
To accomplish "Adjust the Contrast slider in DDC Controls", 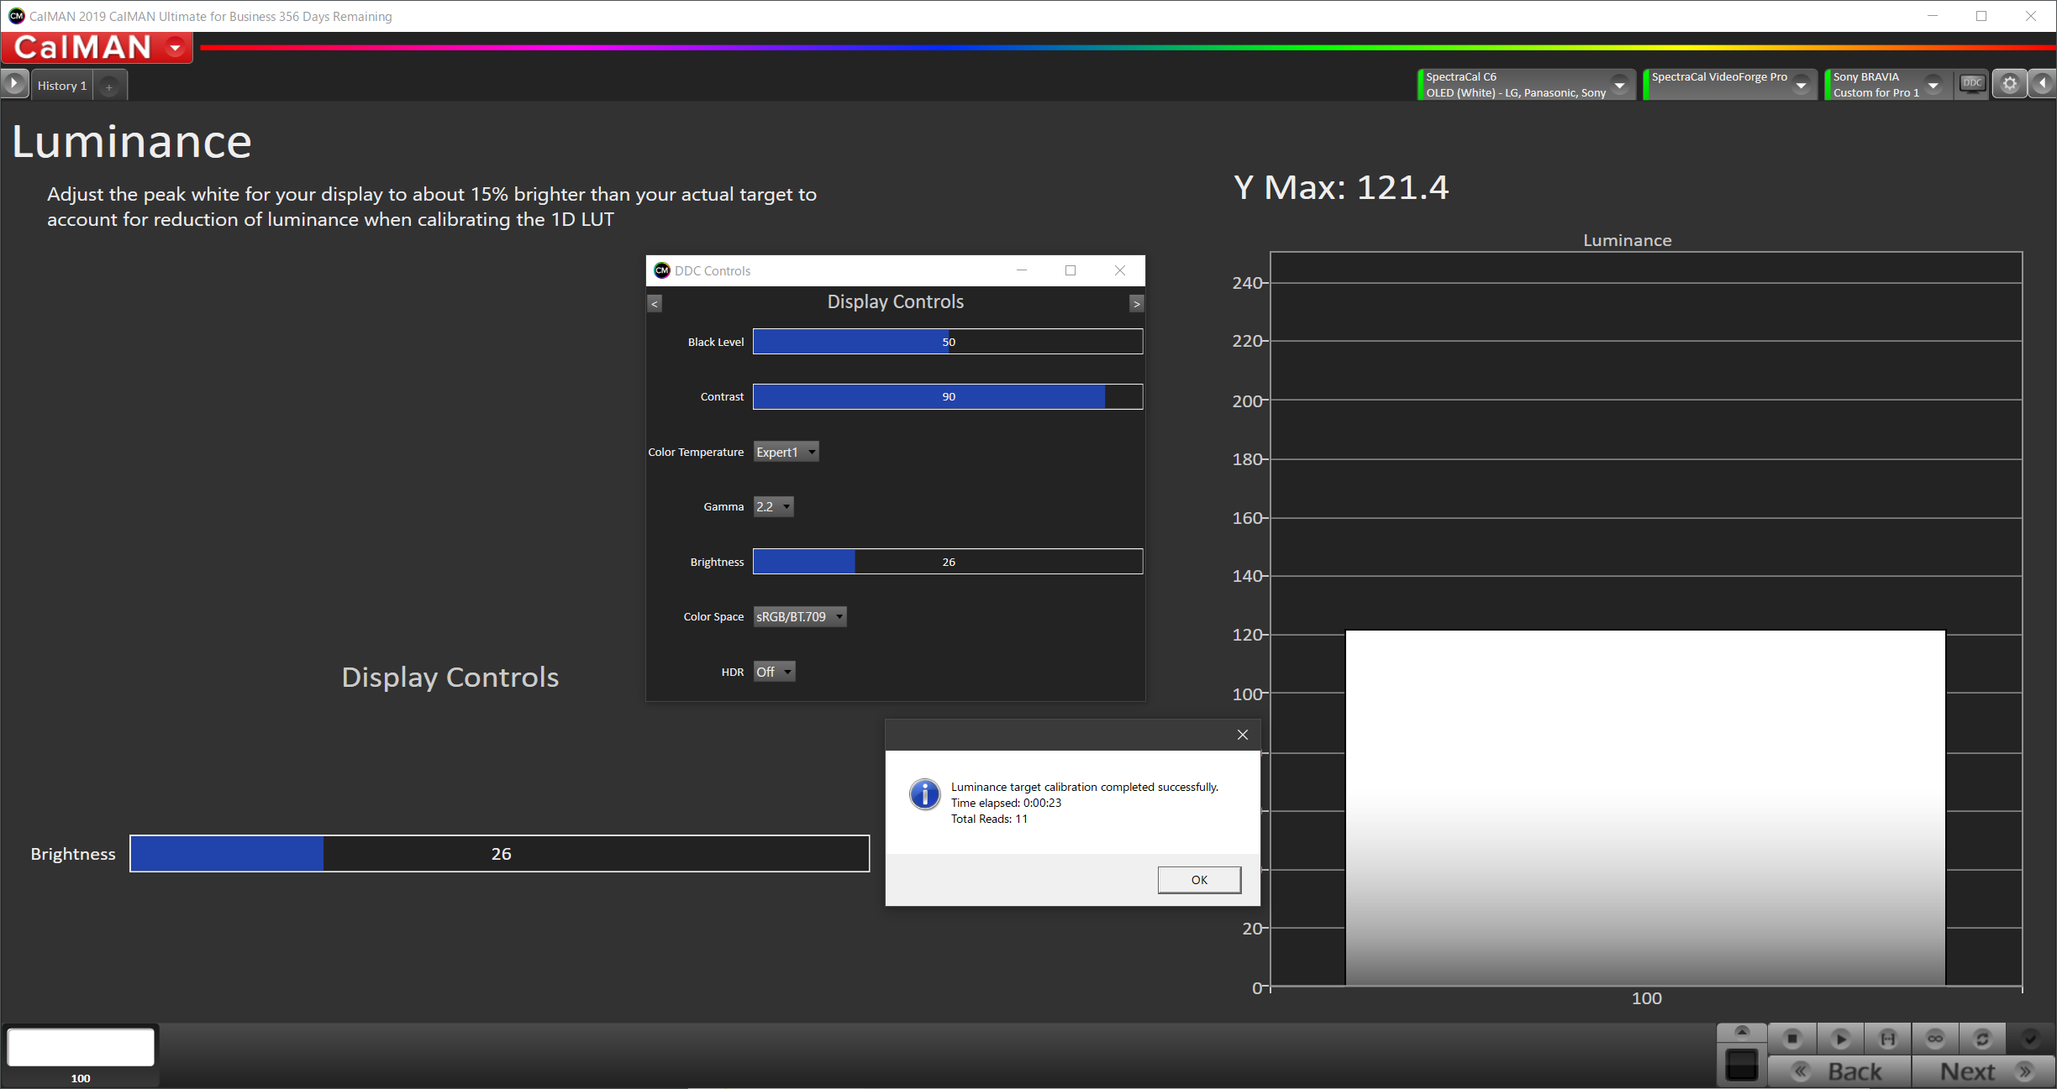I will (948, 396).
